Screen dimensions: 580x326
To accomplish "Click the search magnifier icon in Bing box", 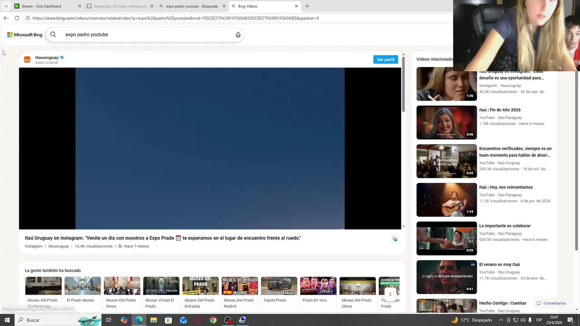I will 53,34.
